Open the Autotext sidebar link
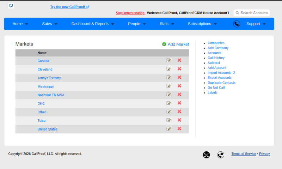 pos(214,63)
